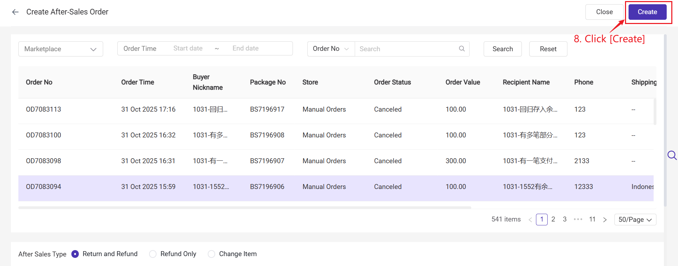Click the back arrow icon
This screenshot has height=266, width=678.
[x=15, y=12]
